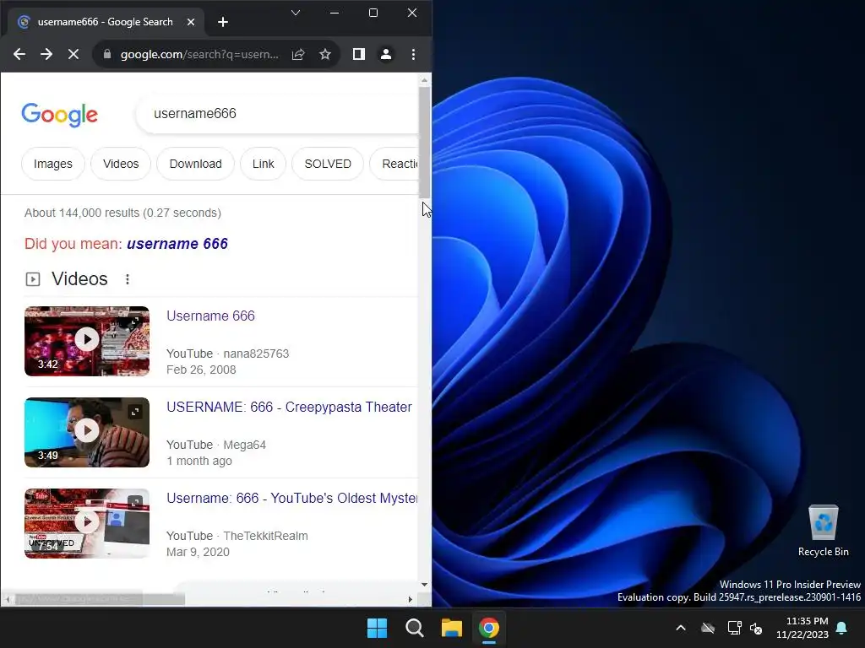Go back to previous page in Chrome
The image size is (865, 648).
[19, 54]
